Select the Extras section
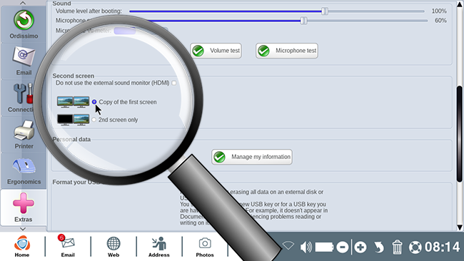The height and width of the screenshot is (261, 464). pos(24,208)
